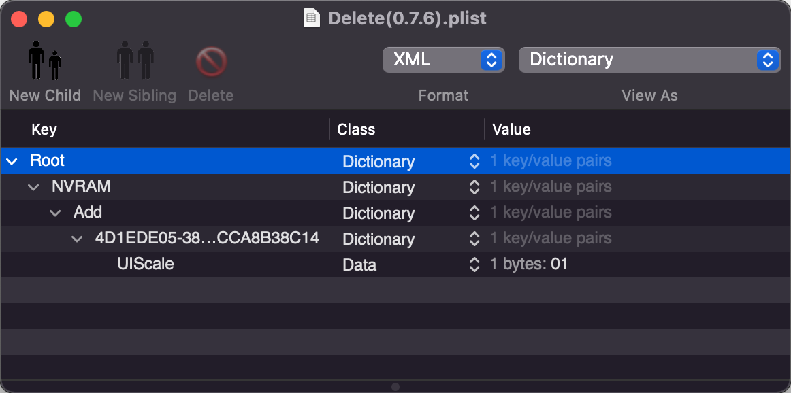
Task: Click the New Sibling figures icon
Action: pos(135,61)
